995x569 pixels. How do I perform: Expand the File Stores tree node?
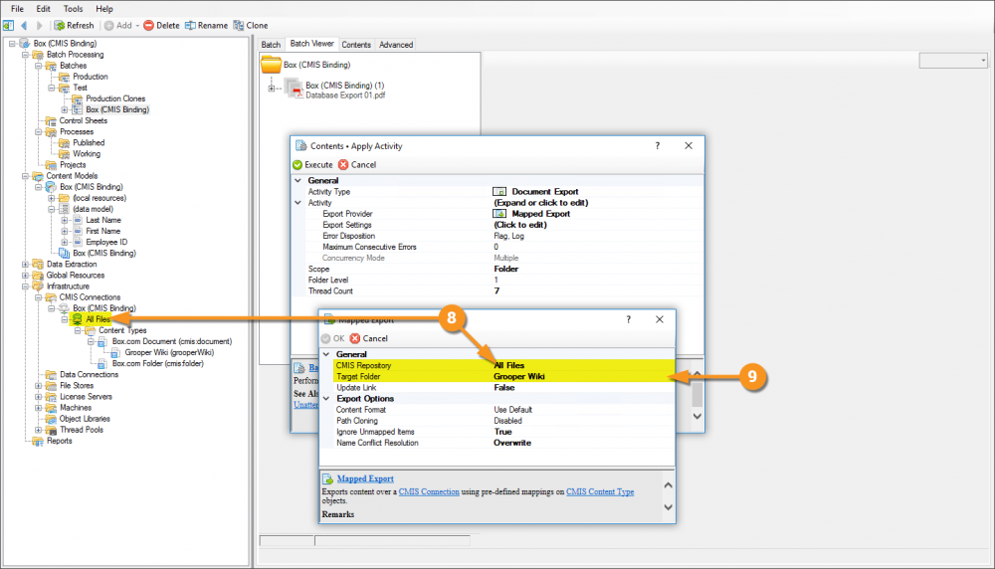coord(38,386)
